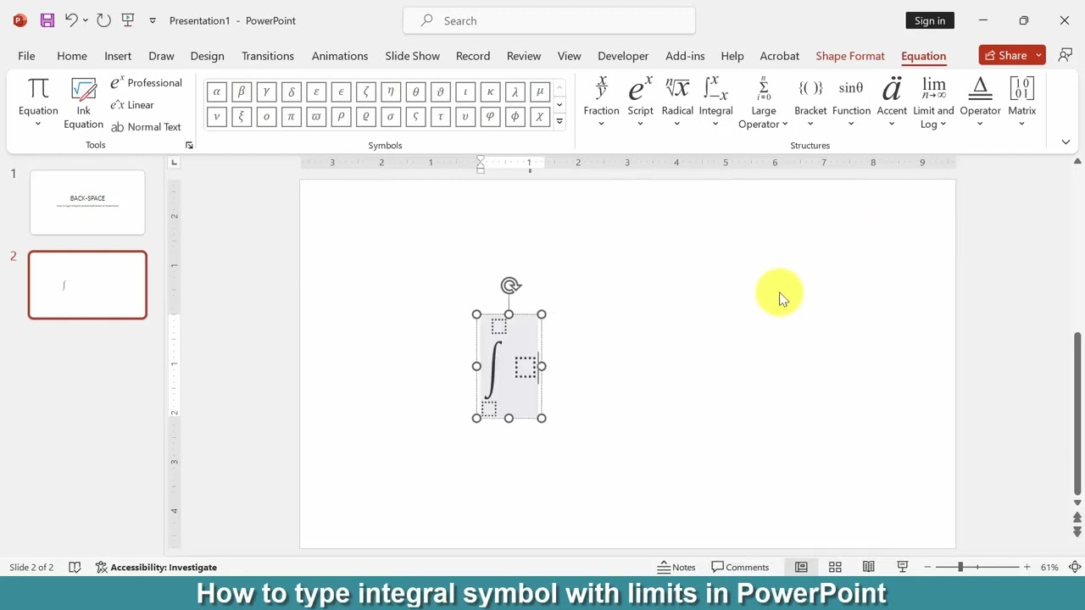This screenshot has height=610, width=1085.
Task: Switch to Normal view icon
Action: [x=801, y=567]
